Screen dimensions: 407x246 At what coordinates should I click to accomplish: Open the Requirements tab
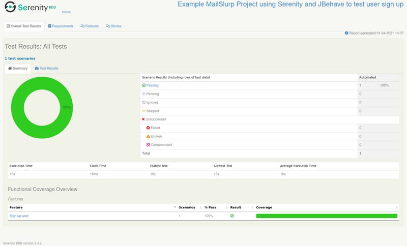61,26
